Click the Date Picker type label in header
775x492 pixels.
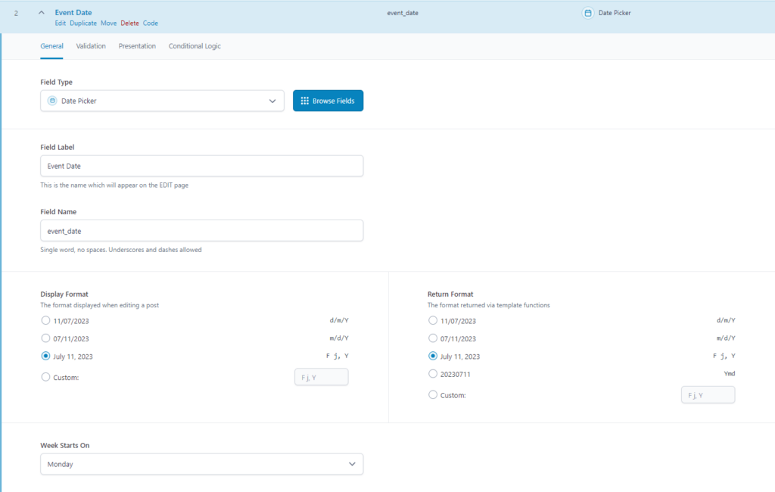click(x=615, y=13)
